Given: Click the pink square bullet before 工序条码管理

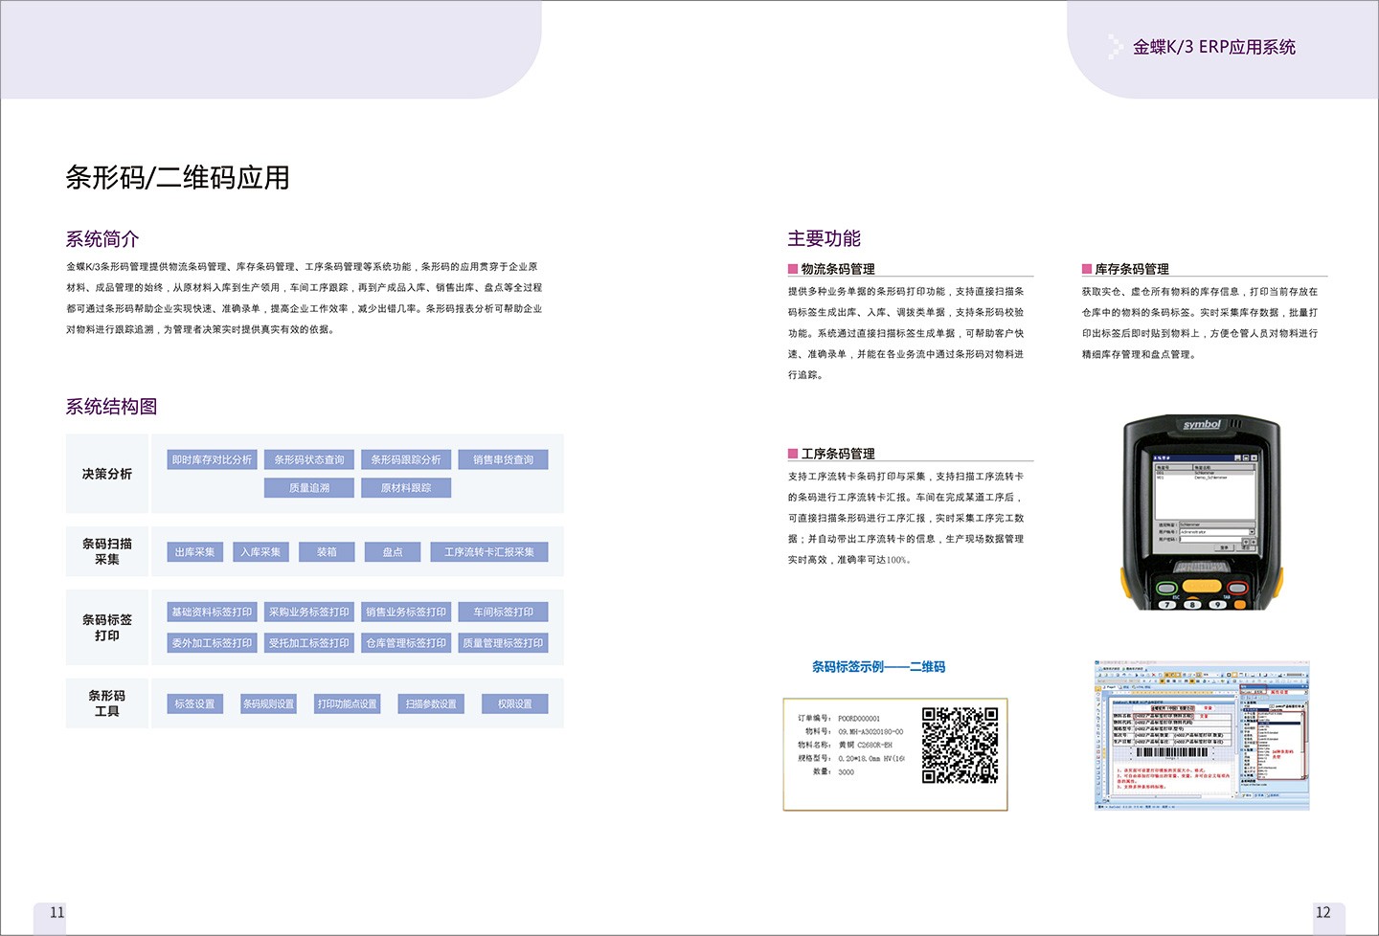Looking at the screenshot, I should click(793, 454).
